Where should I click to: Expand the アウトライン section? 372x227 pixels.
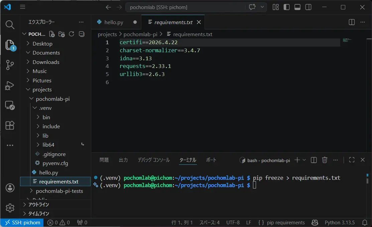tap(38, 205)
